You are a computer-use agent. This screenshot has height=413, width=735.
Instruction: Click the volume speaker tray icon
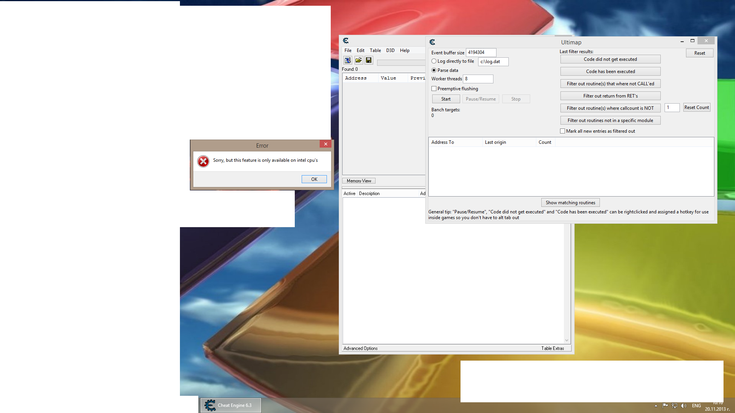coord(684,406)
